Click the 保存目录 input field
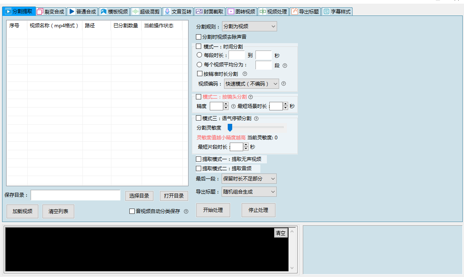Image resolution: width=464 pixels, height=277 pixels. click(x=75, y=196)
